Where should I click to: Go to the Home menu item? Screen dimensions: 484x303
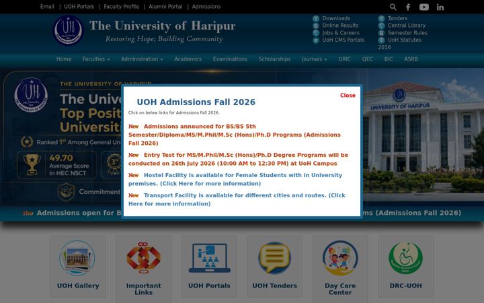(x=64, y=59)
